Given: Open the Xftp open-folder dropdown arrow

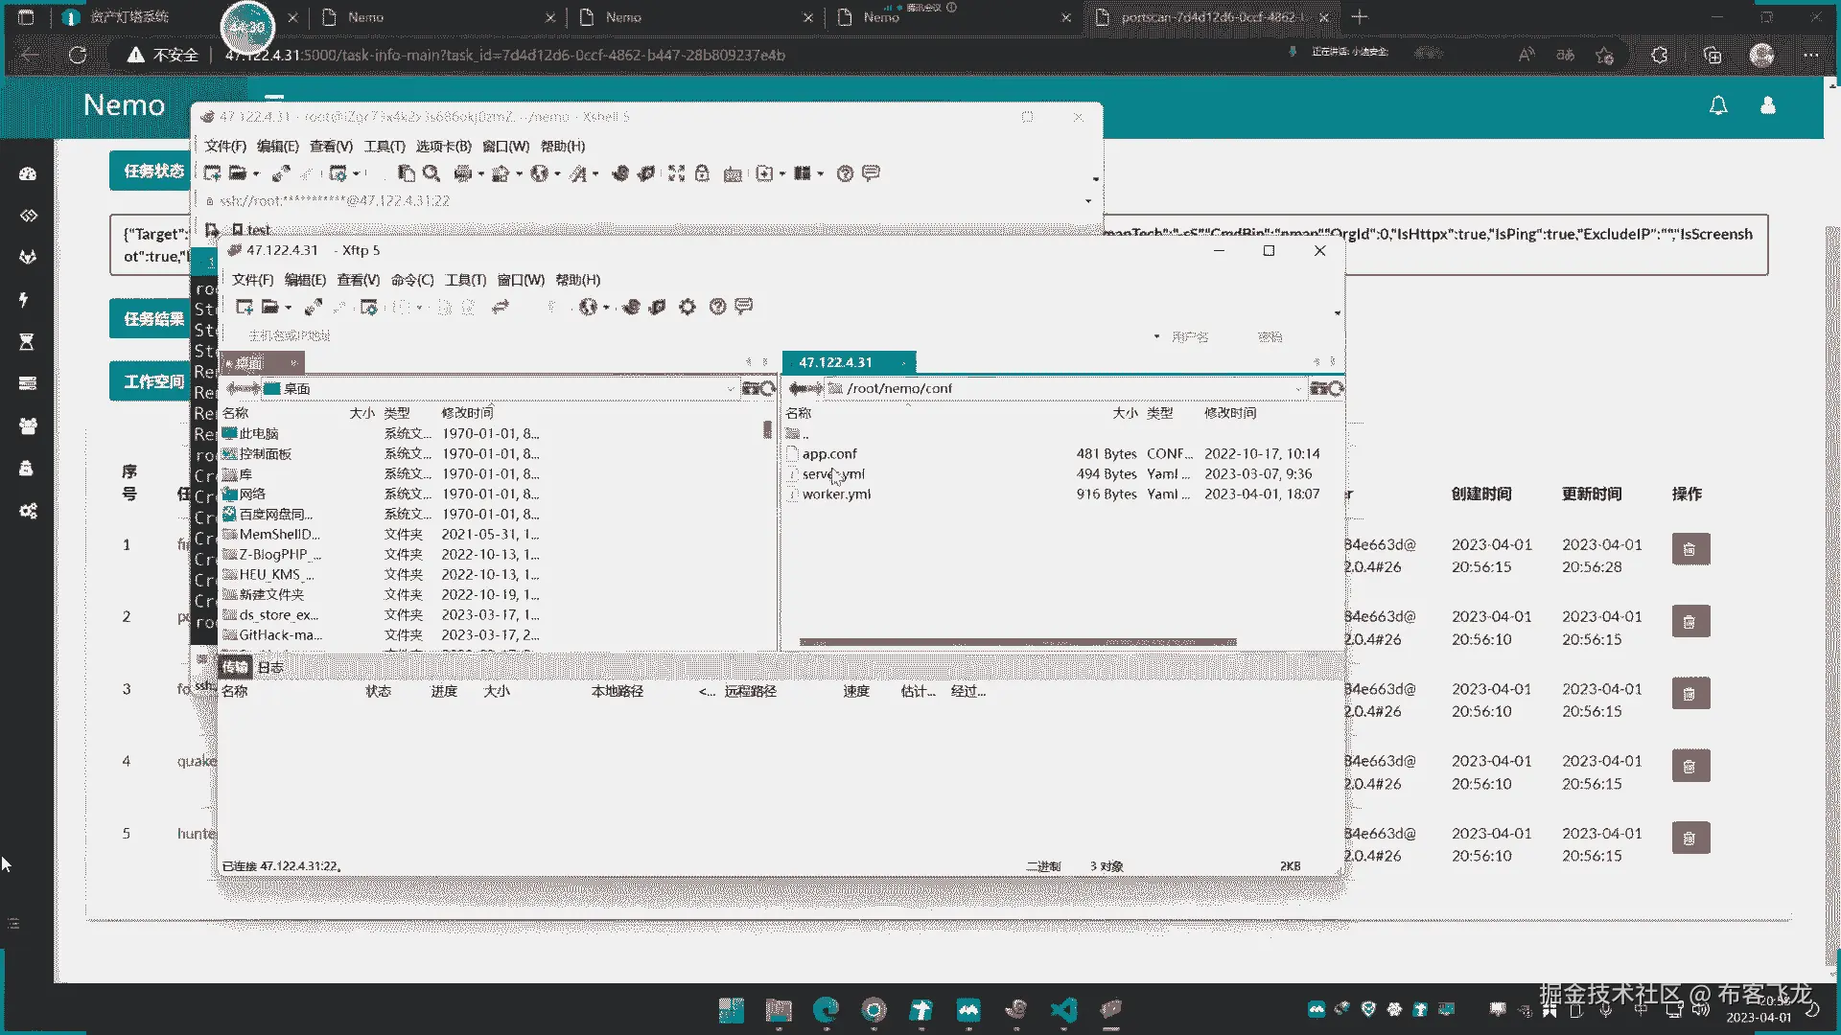Looking at the screenshot, I should click(x=288, y=308).
